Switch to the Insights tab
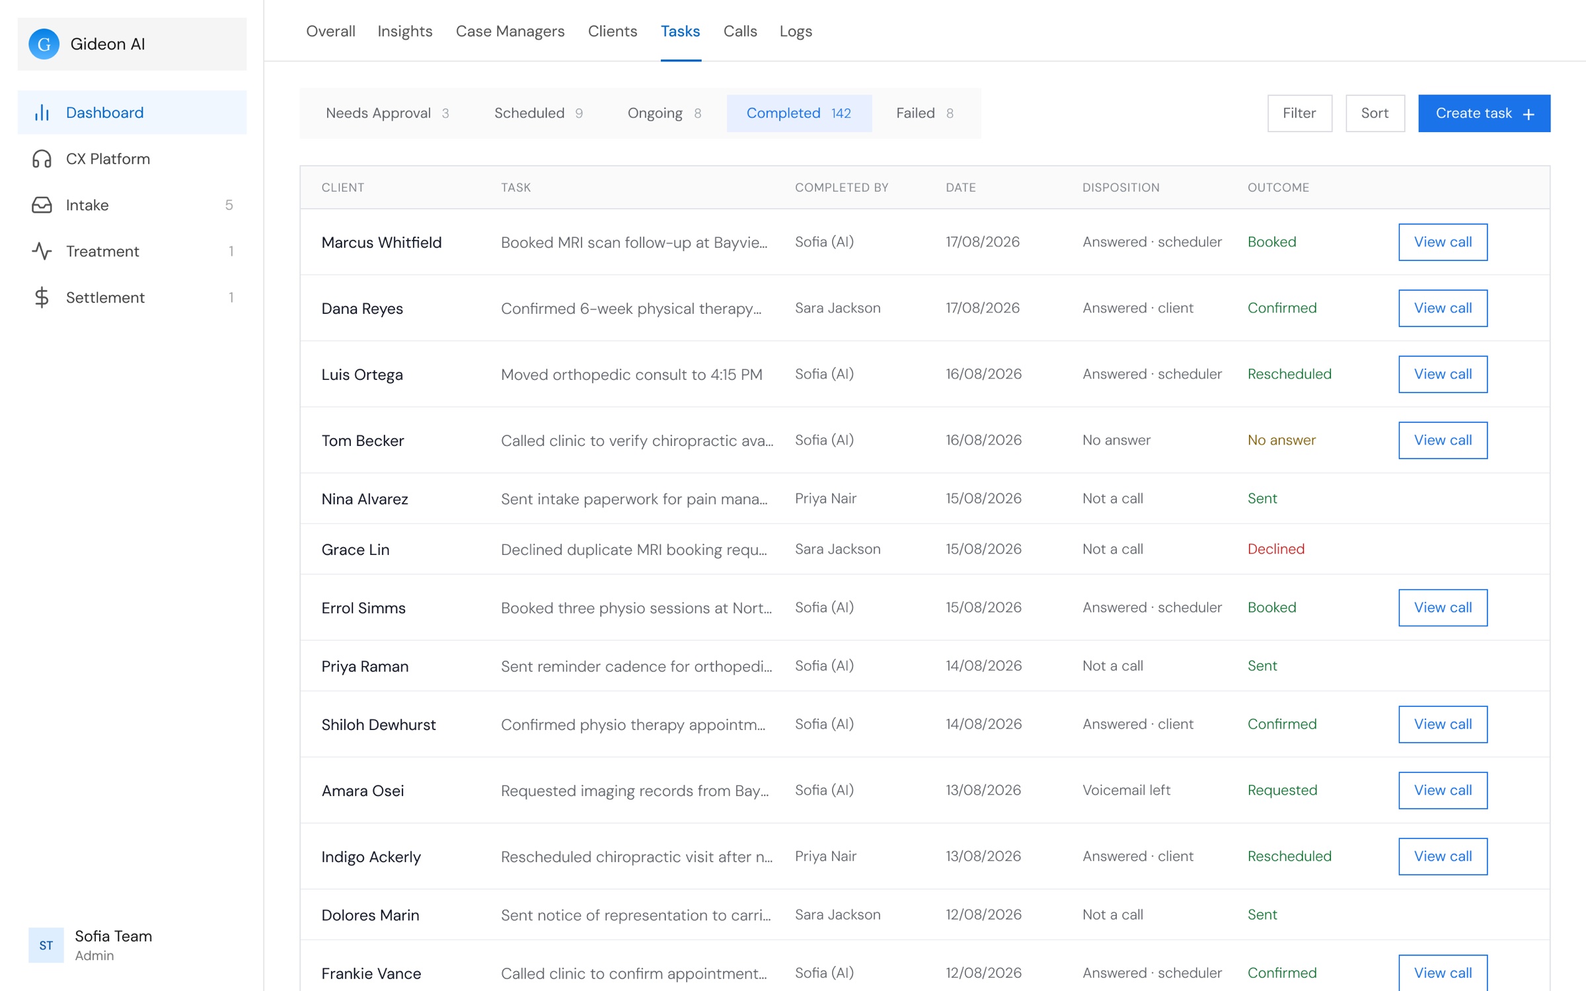Viewport: 1586px width, 991px height. tap(405, 31)
